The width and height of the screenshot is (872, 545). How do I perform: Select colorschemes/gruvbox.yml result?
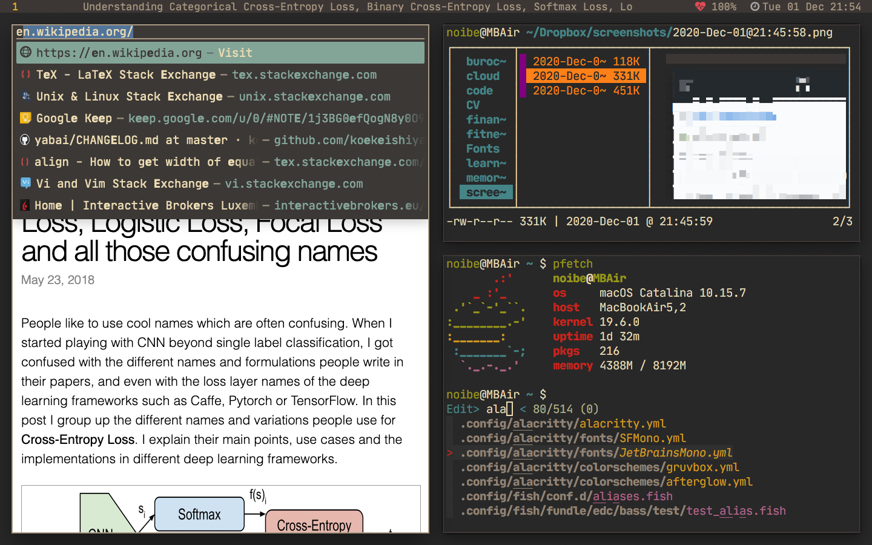(599, 467)
